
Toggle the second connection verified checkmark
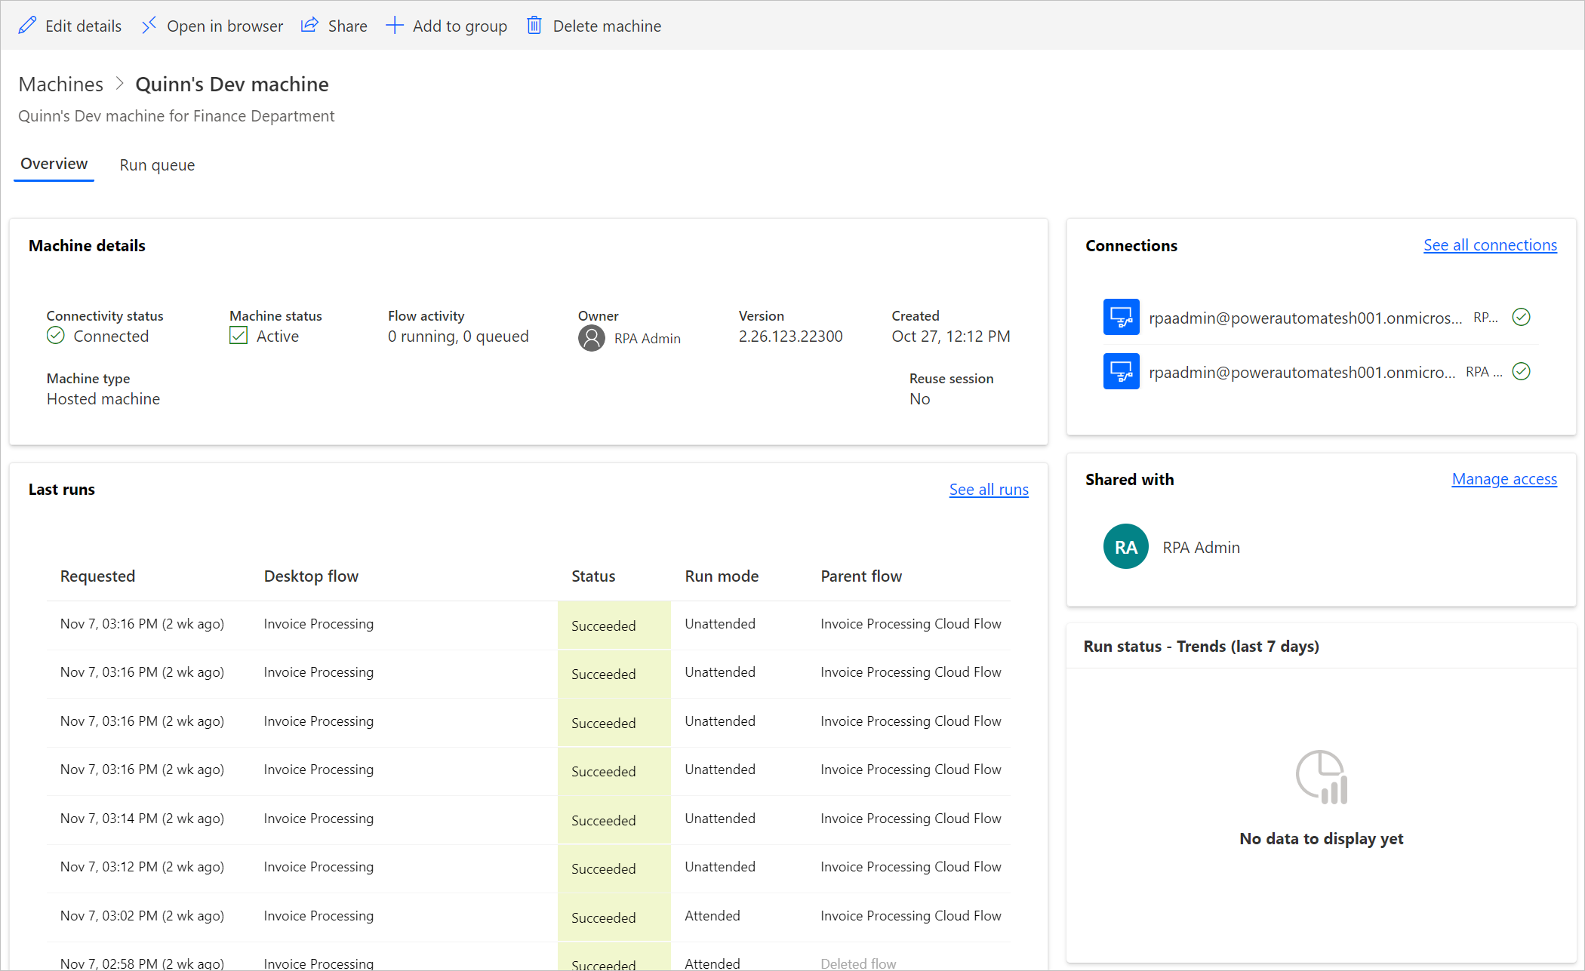pos(1523,373)
